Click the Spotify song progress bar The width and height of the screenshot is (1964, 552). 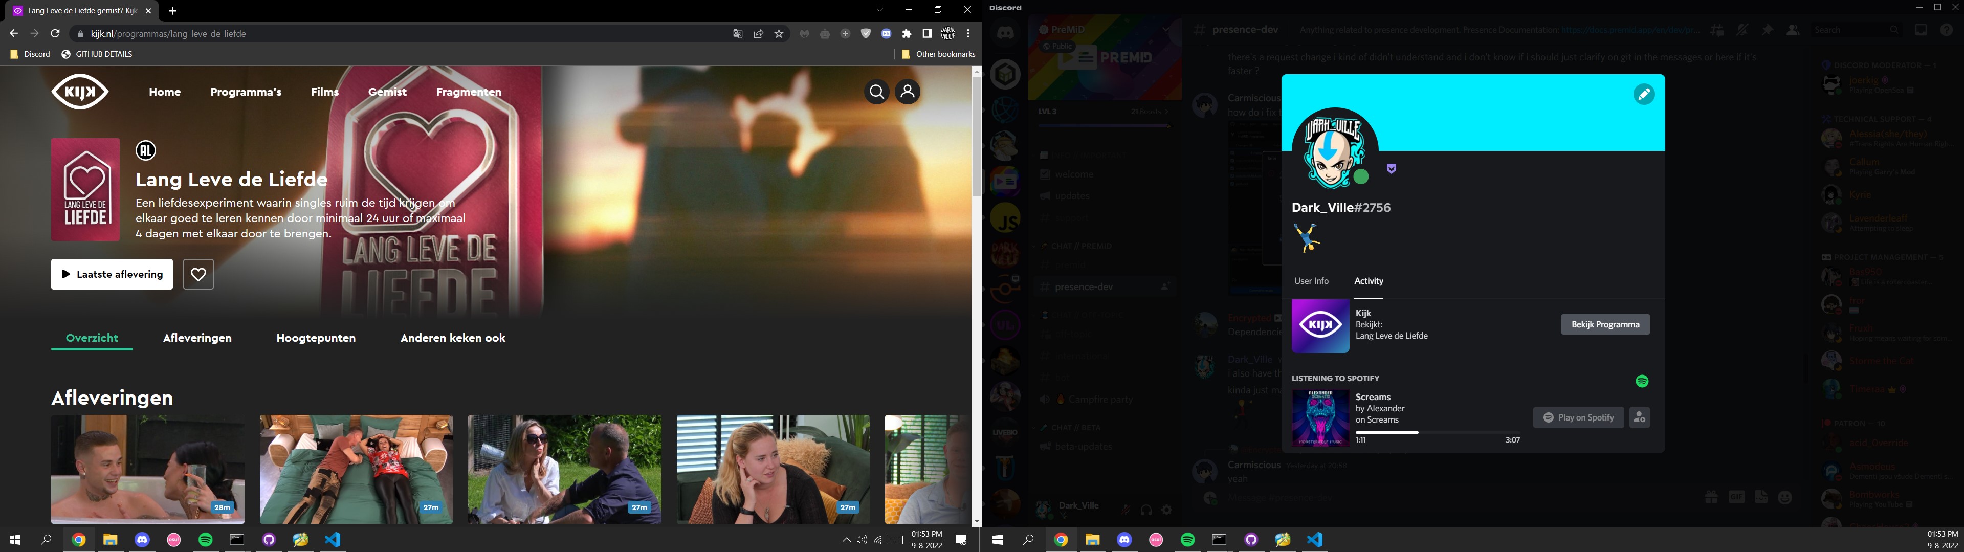click(x=1438, y=432)
